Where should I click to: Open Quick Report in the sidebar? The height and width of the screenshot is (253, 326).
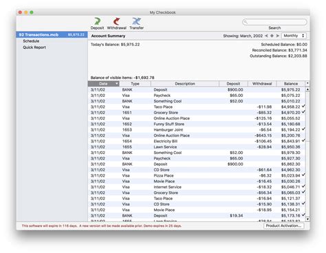tap(34, 47)
